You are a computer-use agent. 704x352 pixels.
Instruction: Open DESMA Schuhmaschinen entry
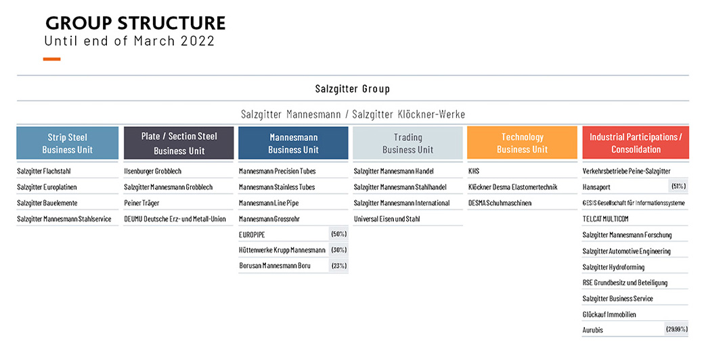pos(500,203)
